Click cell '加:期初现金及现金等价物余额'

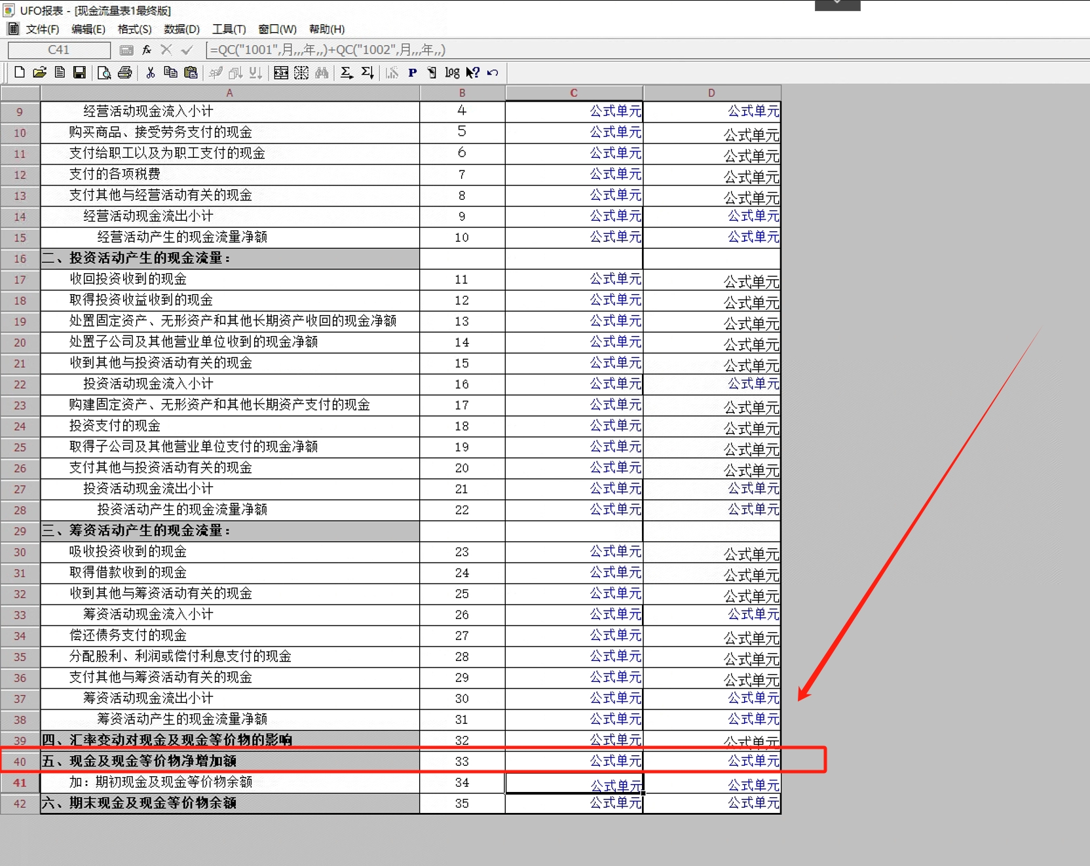point(230,782)
